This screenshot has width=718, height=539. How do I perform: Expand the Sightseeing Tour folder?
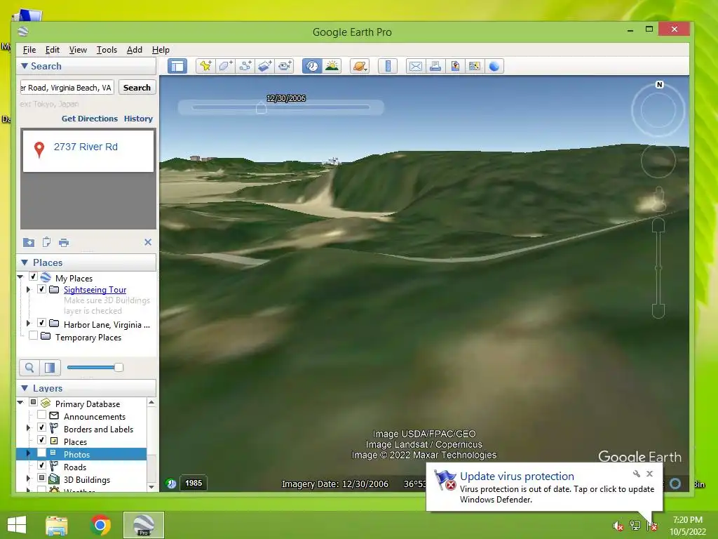28,289
